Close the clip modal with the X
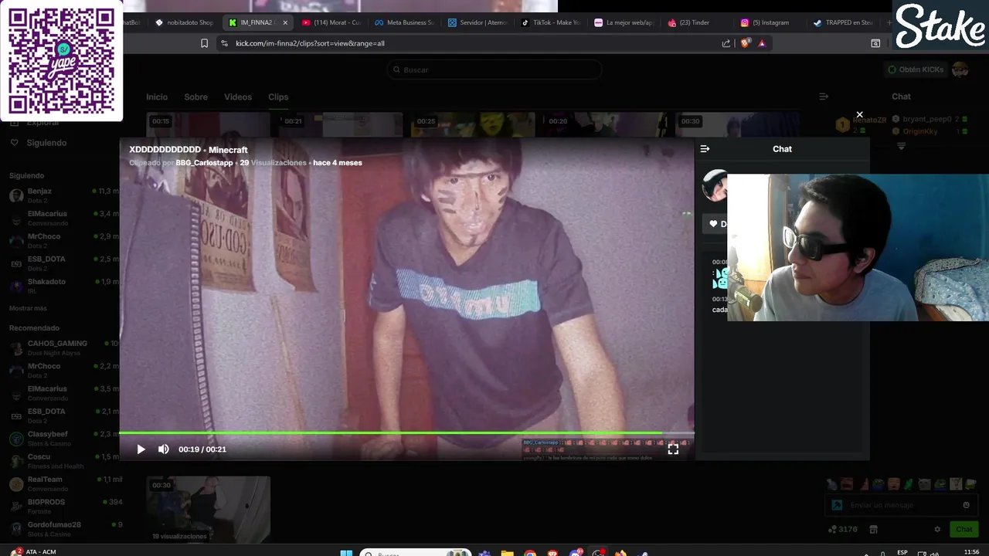This screenshot has width=989, height=556. 859,115
